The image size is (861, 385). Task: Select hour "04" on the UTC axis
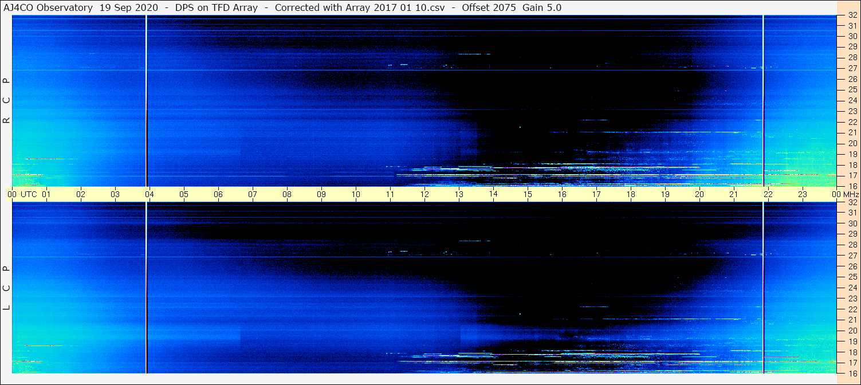[150, 194]
